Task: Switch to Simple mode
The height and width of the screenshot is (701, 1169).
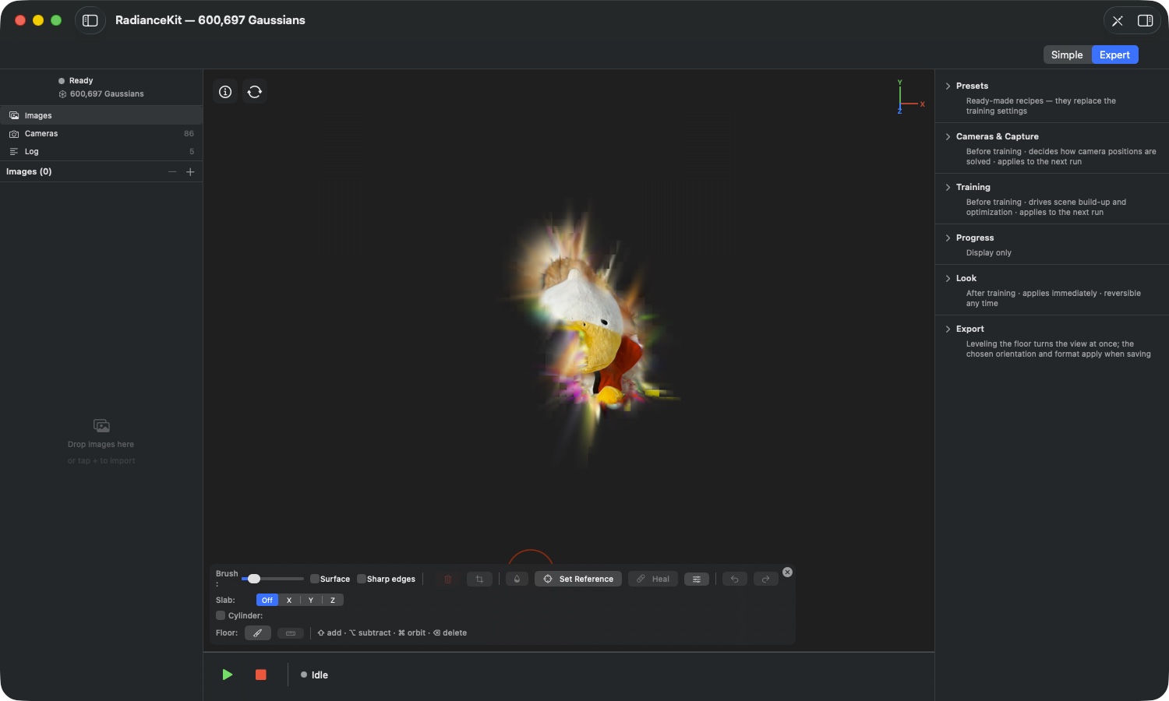Action: pos(1067,55)
